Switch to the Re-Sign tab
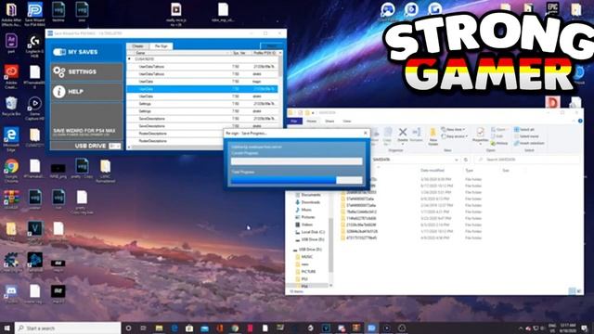594x334 pixels. point(161,46)
